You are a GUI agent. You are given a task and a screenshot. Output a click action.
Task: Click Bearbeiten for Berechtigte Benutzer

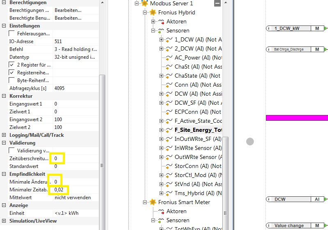pyautogui.click(x=76, y=18)
